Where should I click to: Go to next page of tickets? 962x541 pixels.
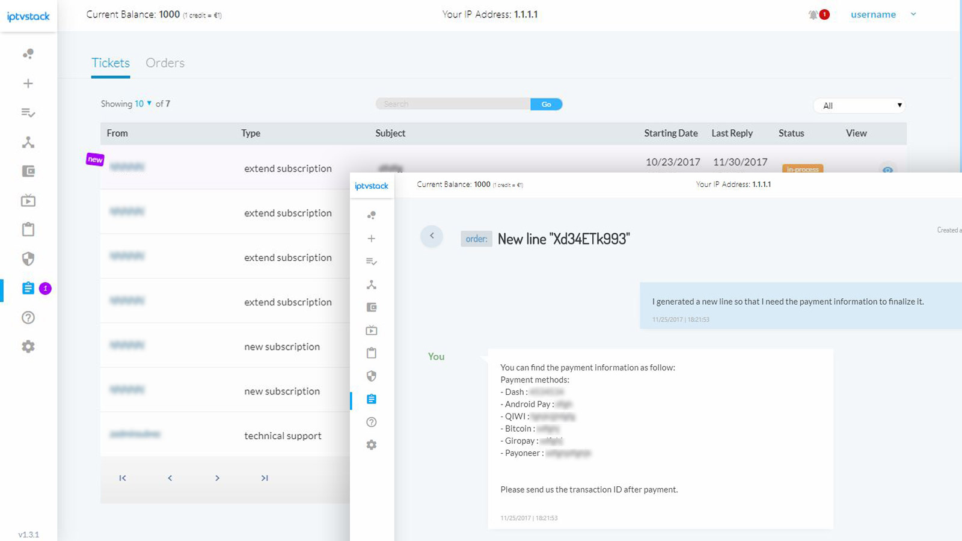(217, 478)
